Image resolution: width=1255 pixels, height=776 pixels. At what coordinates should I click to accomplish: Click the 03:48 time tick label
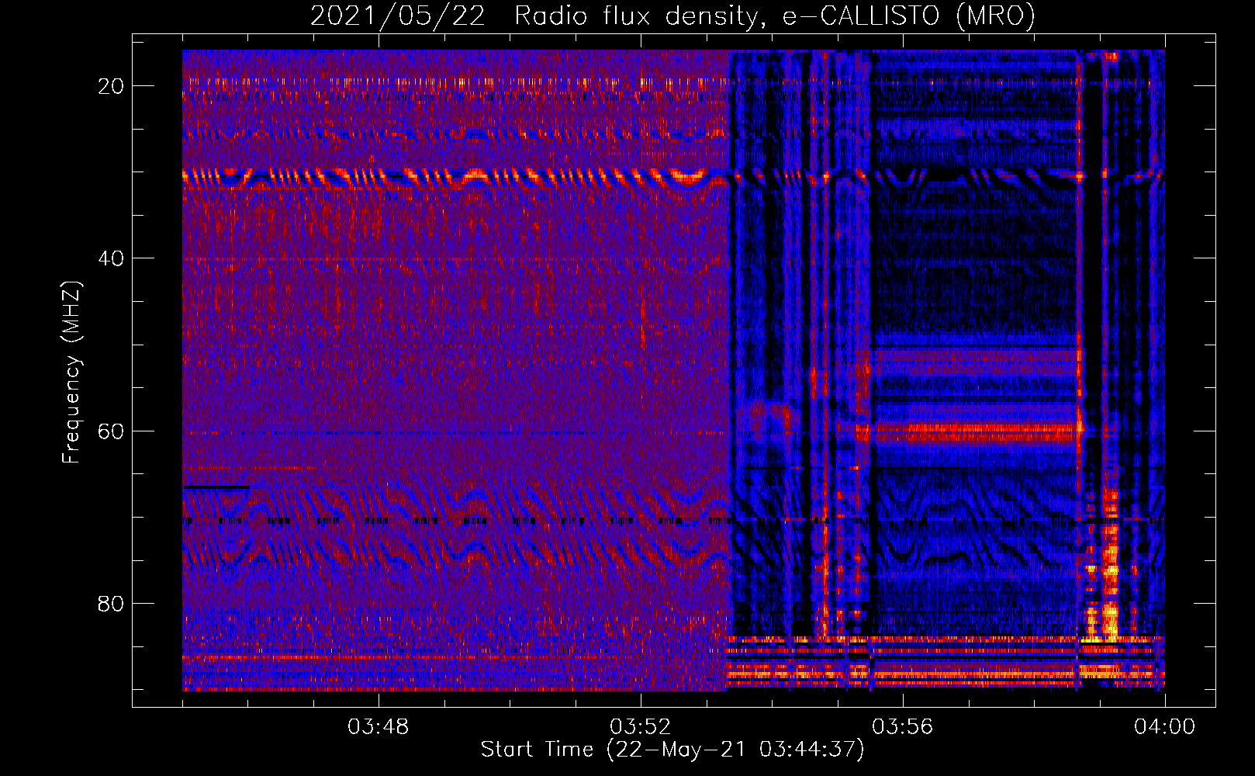(379, 727)
